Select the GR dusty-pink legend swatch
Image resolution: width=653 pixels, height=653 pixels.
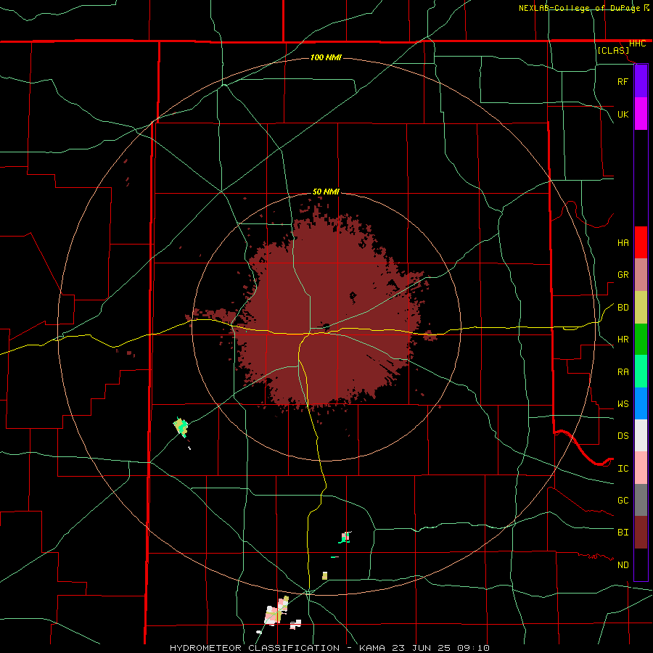click(x=641, y=275)
